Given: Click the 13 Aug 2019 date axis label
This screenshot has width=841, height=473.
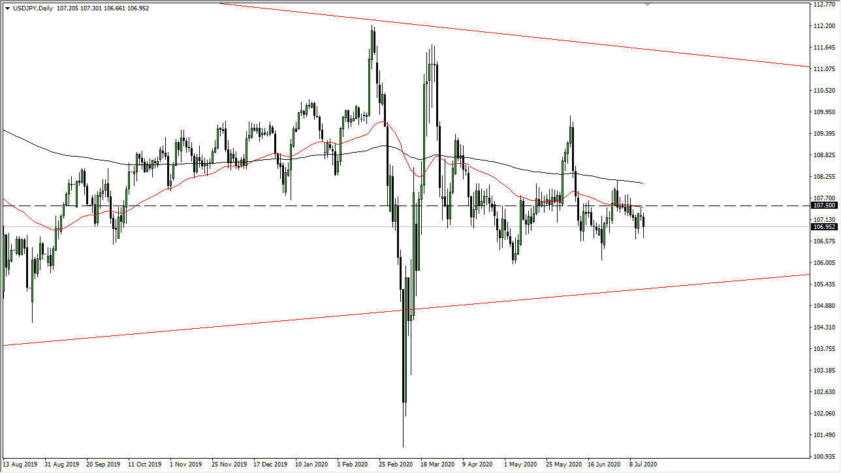Looking at the screenshot, I should tap(20, 464).
